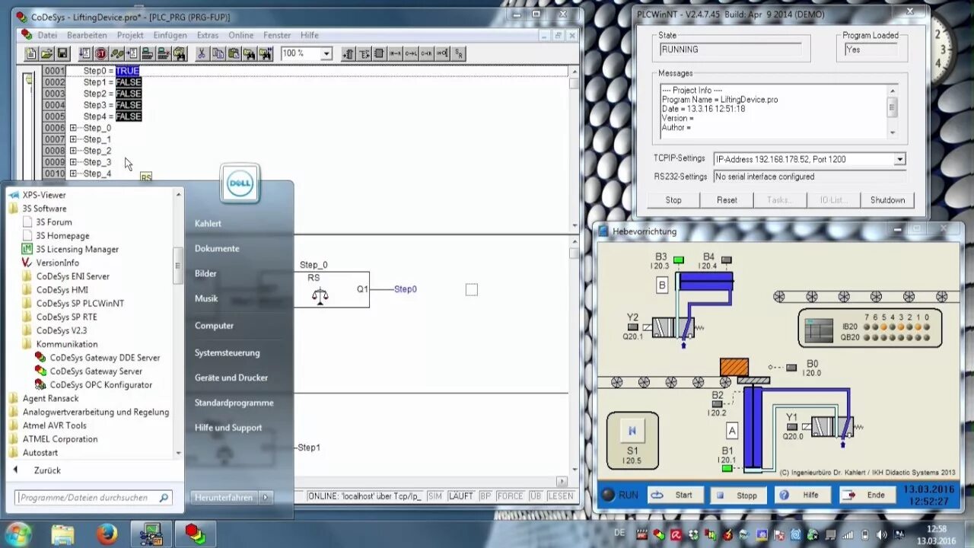Click Ende button in Hebevorrichtung
Screen dimensions: 974x548
867,495
